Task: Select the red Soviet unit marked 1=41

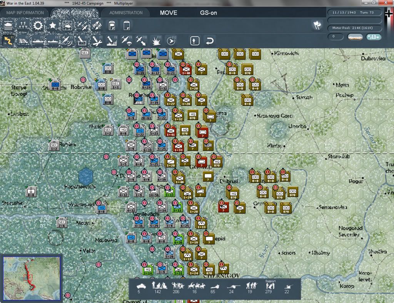Action: pos(170,132)
